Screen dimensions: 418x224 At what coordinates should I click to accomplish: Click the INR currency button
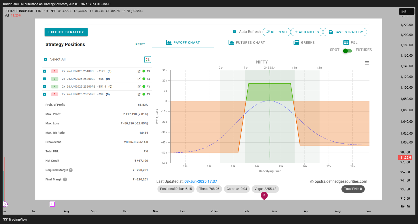(407, 12)
